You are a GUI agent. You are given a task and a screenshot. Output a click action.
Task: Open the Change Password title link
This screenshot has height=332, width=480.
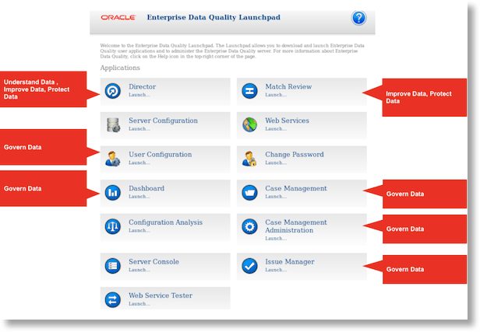pos(295,155)
